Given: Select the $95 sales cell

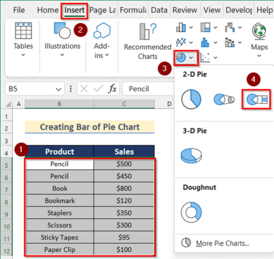Looking at the screenshot, I should pyautogui.click(x=124, y=237).
